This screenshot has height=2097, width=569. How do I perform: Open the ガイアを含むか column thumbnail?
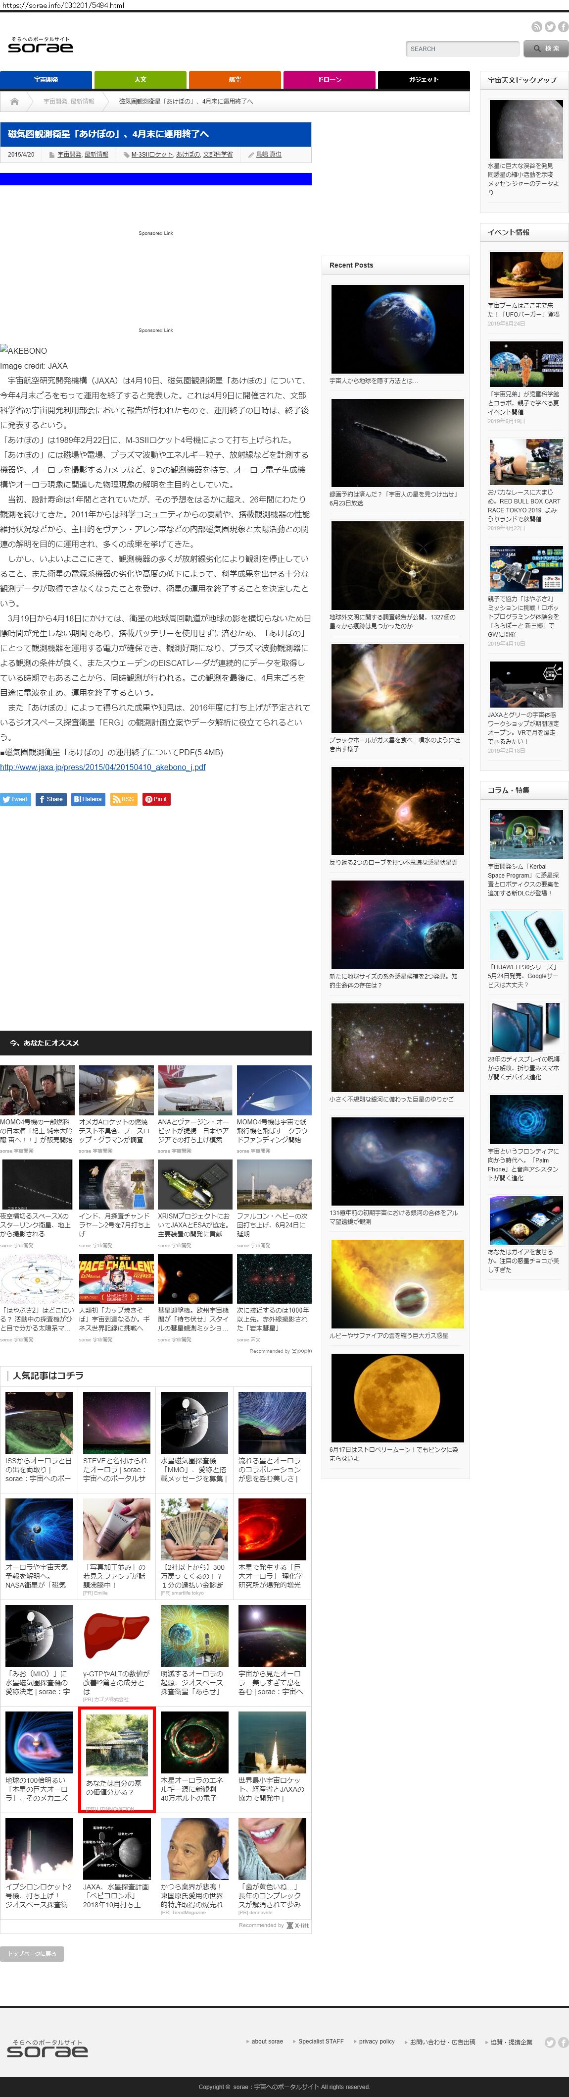(x=526, y=1220)
